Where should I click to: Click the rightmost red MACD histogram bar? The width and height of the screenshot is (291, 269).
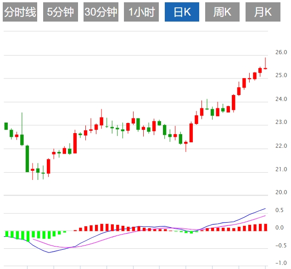[265, 227]
